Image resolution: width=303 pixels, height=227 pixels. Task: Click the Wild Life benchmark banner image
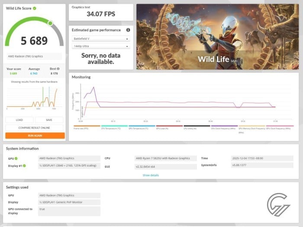[218, 37]
